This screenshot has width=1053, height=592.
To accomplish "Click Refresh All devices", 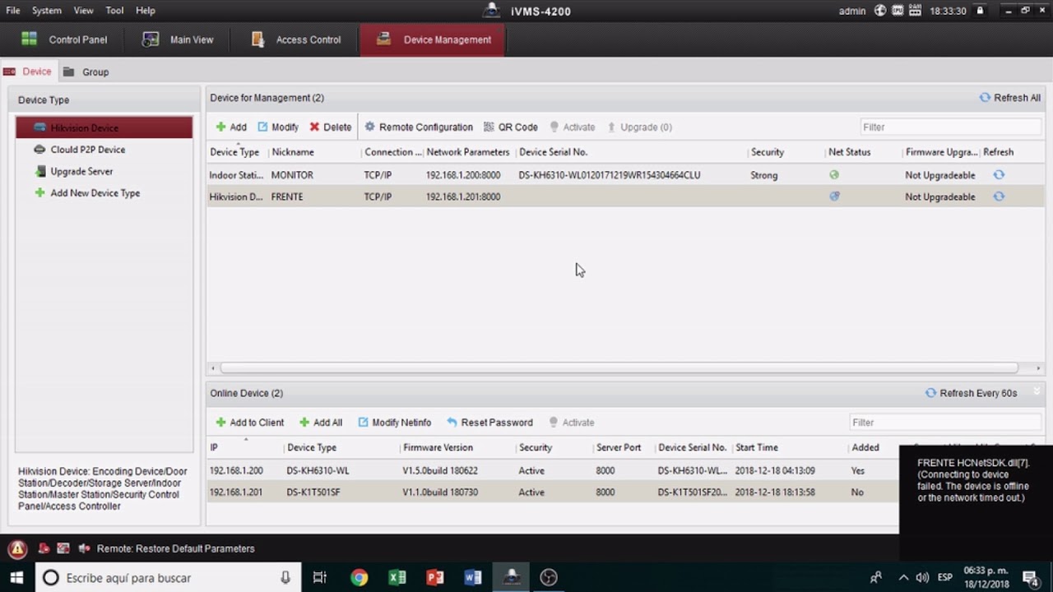I will (x=1009, y=98).
